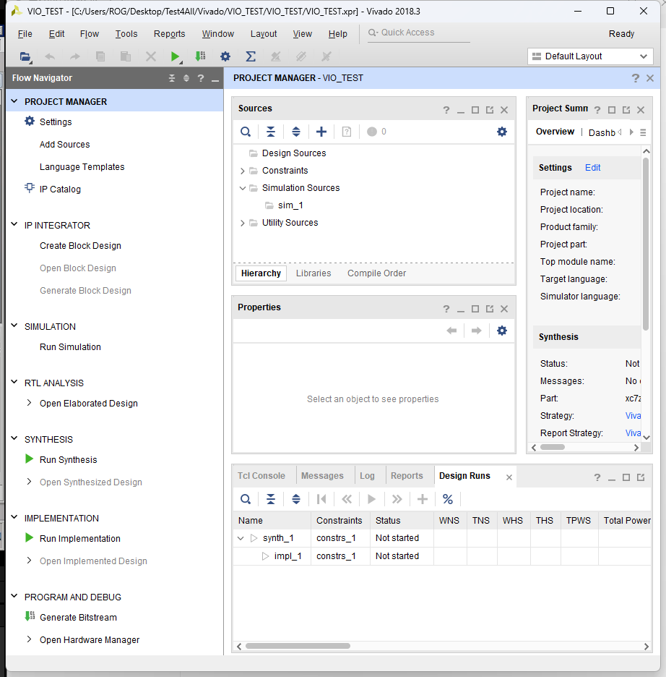Image resolution: width=666 pixels, height=677 pixels.
Task: Click the green Run toolbar arrow
Action: coord(175,56)
